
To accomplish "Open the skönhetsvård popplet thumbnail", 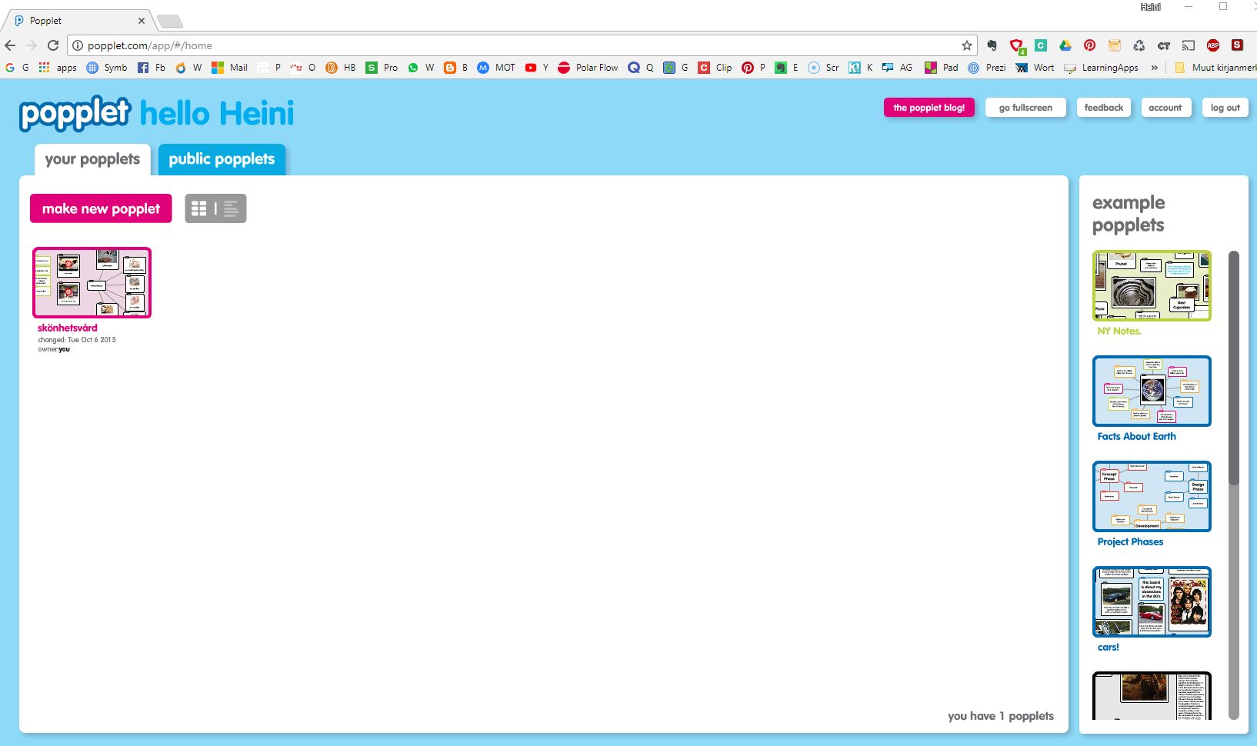I will [x=92, y=282].
